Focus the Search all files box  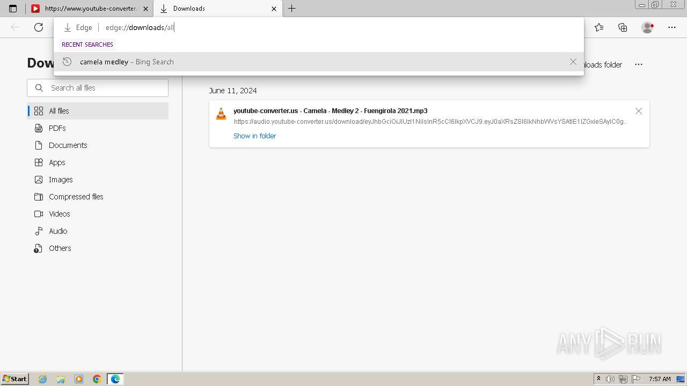98,88
